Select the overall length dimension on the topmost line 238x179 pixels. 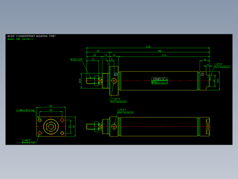coord(148,47)
